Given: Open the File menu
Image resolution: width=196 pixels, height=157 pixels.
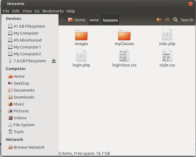Looking at the screenshot, I should (6, 11).
